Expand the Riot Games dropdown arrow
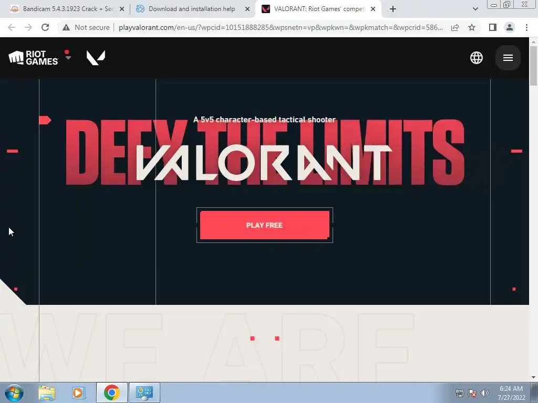The image size is (538, 403). pos(68,58)
